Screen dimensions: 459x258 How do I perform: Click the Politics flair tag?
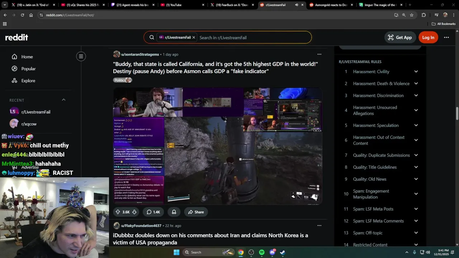(123, 80)
